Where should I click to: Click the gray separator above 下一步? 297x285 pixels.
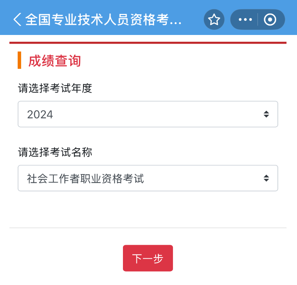148,228
